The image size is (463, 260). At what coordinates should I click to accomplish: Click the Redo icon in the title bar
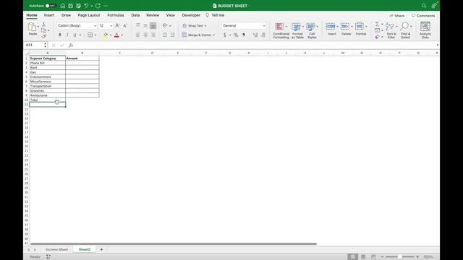(98, 6)
